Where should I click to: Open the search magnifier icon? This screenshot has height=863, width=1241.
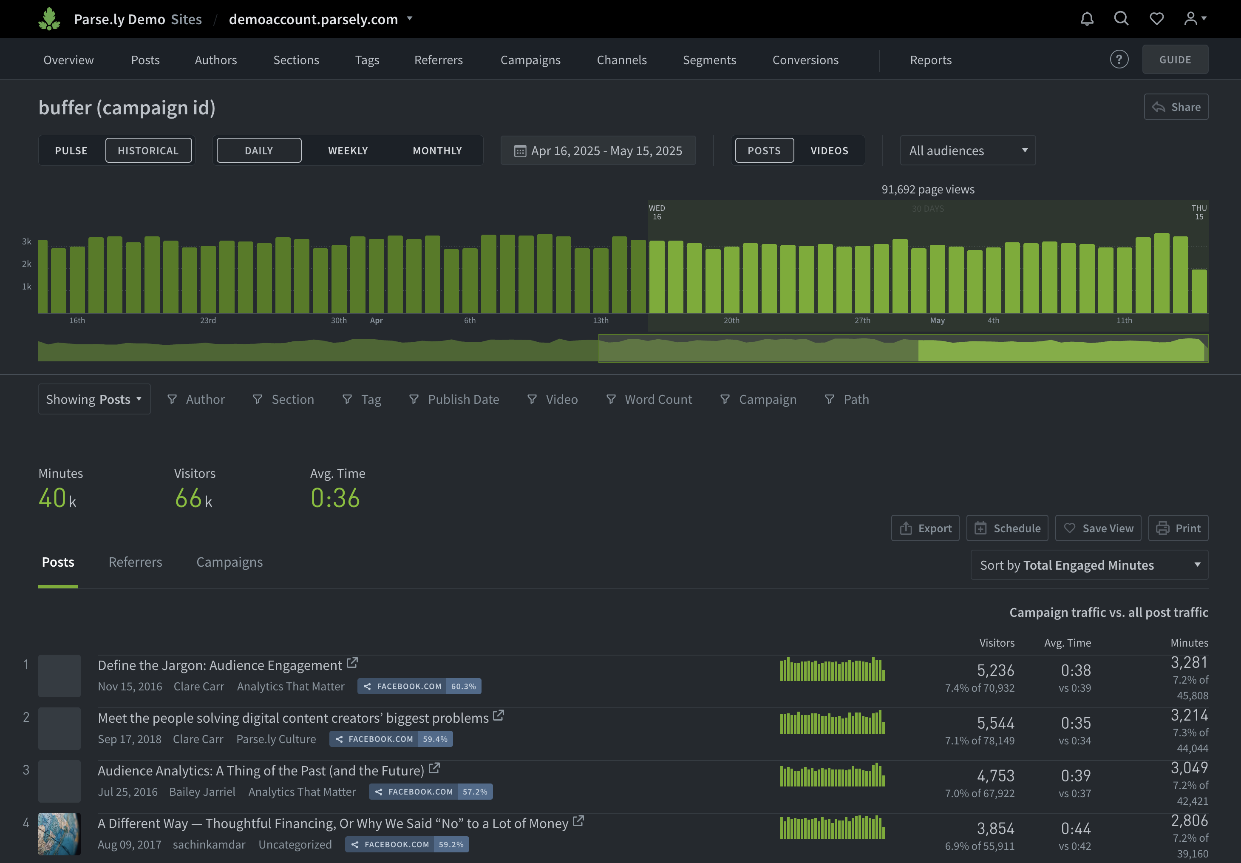click(x=1122, y=19)
